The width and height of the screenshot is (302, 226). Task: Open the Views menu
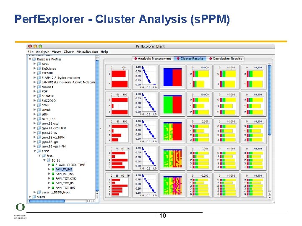click(57, 52)
